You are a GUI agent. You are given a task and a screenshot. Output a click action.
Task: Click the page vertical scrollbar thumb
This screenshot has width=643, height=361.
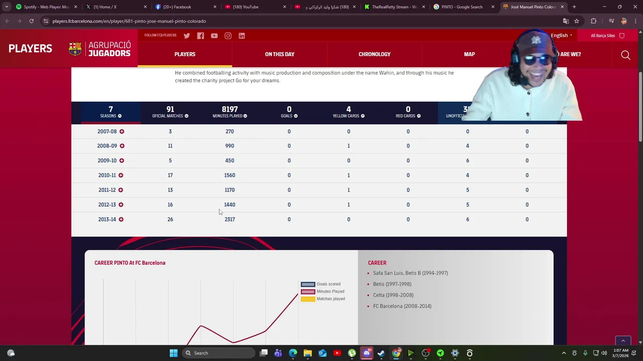tap(640, 107)
